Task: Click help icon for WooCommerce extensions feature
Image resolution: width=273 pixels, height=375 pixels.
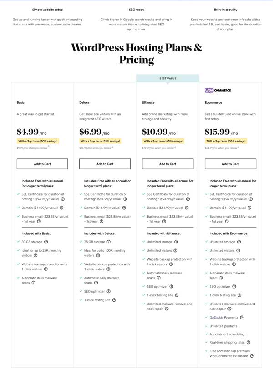Action: click(252, 356)
